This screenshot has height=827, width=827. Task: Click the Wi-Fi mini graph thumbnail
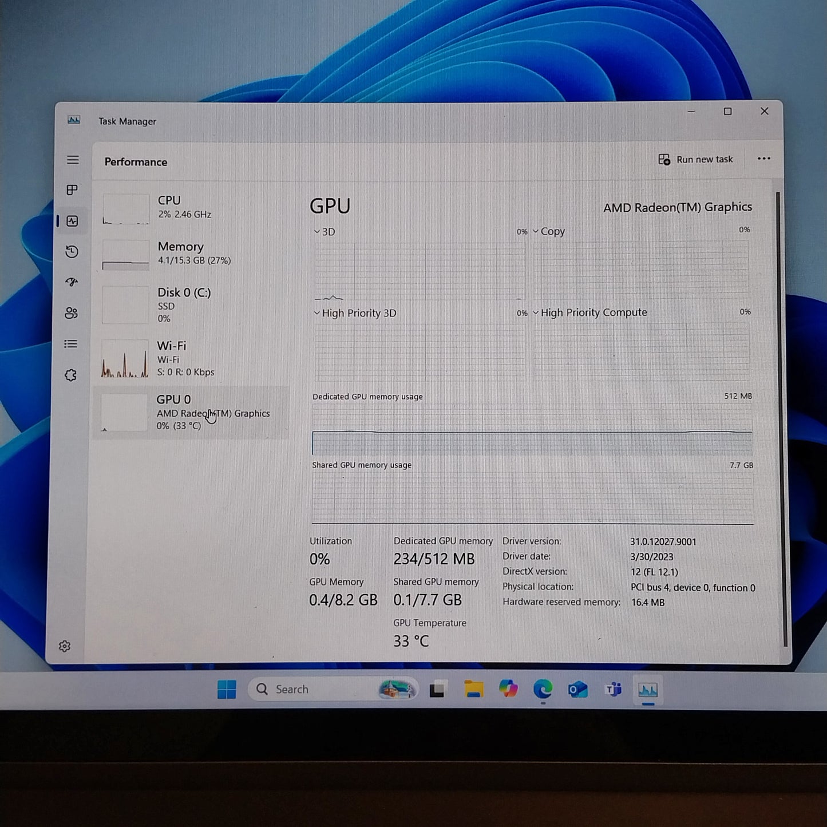click(124, 359)
